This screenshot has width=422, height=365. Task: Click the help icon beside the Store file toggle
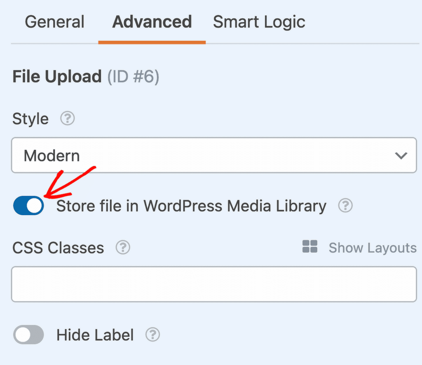click(345, 206)
